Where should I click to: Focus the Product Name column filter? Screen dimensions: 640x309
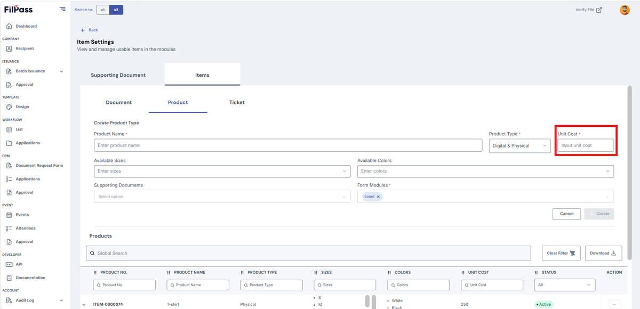coord(198,285)
